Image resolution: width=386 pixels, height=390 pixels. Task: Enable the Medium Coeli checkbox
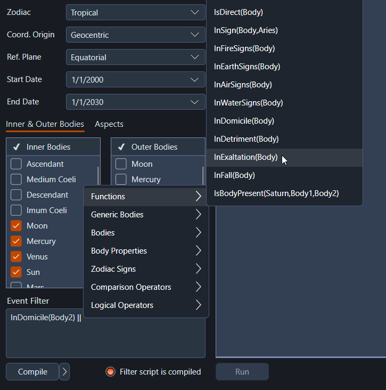(16, 180)
